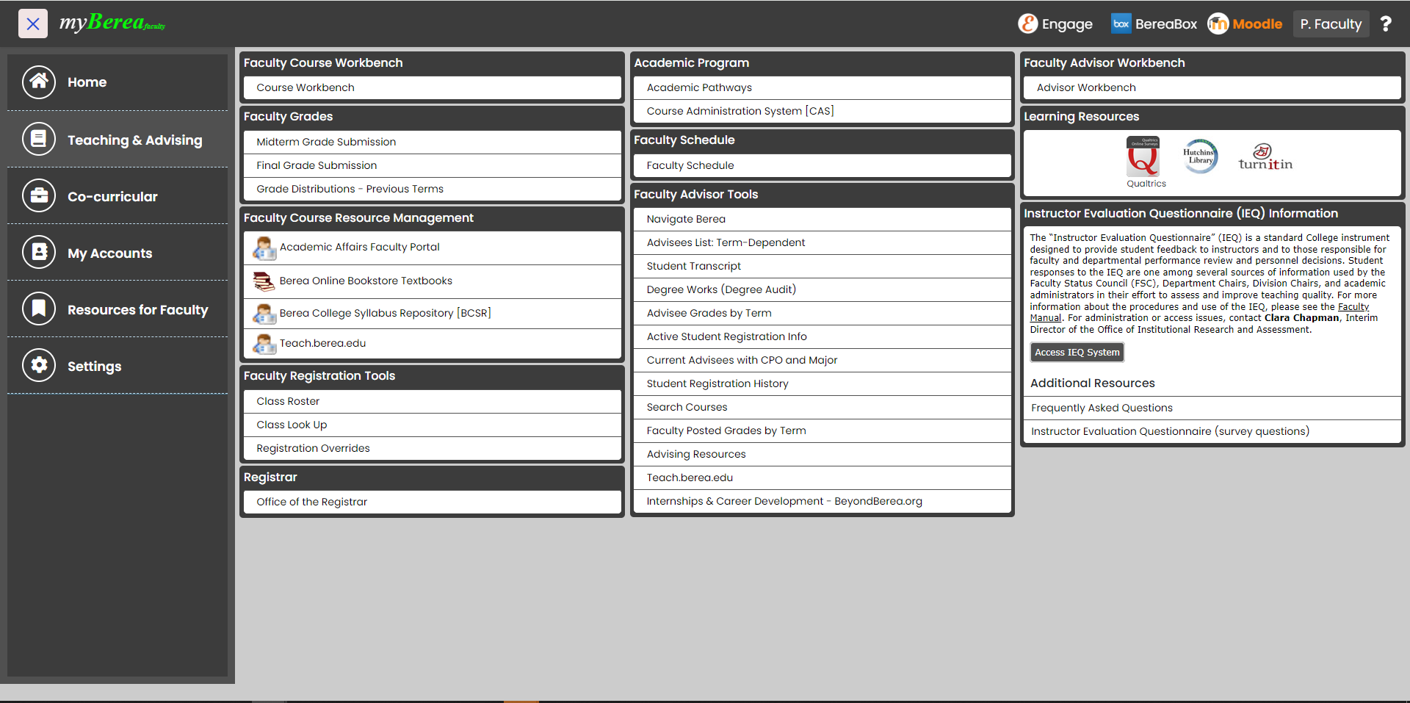Click the Home icon in sidebar
The width and height of the screenshot is (1410, 703).
pyautogui.click(x=39, y=82)
